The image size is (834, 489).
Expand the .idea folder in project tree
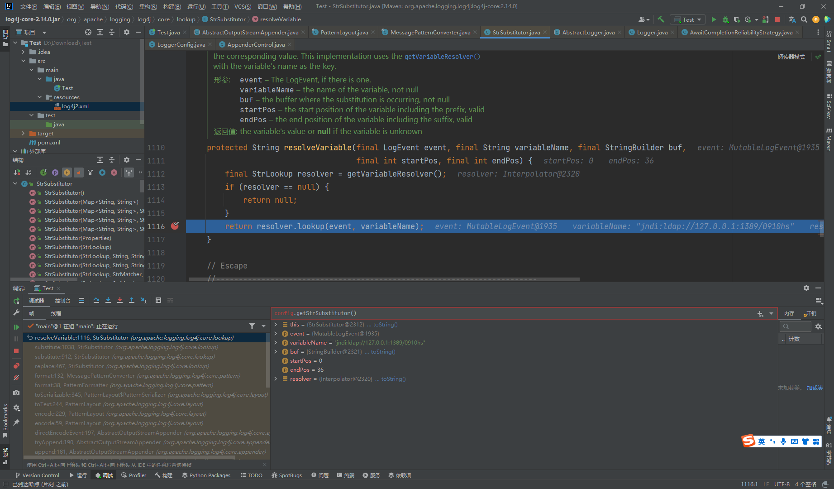tap(24, 52)
